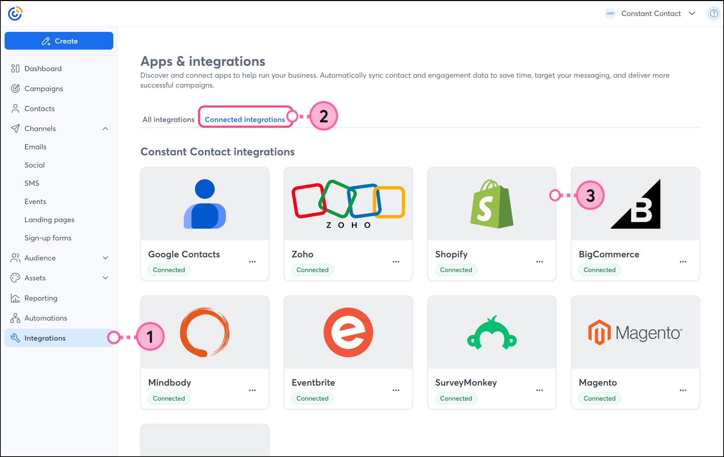Click the Automations workflow icon
724x457 pixels.
pos(15,318)
